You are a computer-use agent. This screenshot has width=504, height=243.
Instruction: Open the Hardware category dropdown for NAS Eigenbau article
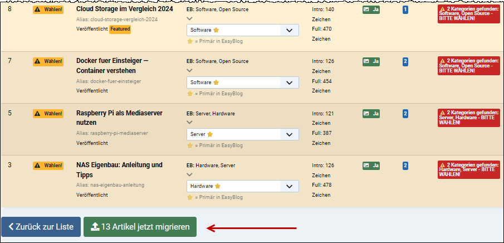pyautogui.click(x=243, y=186)
